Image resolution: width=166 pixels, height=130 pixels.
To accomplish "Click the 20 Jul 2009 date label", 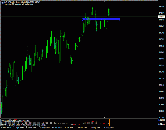I will click(x=83, y=128).
